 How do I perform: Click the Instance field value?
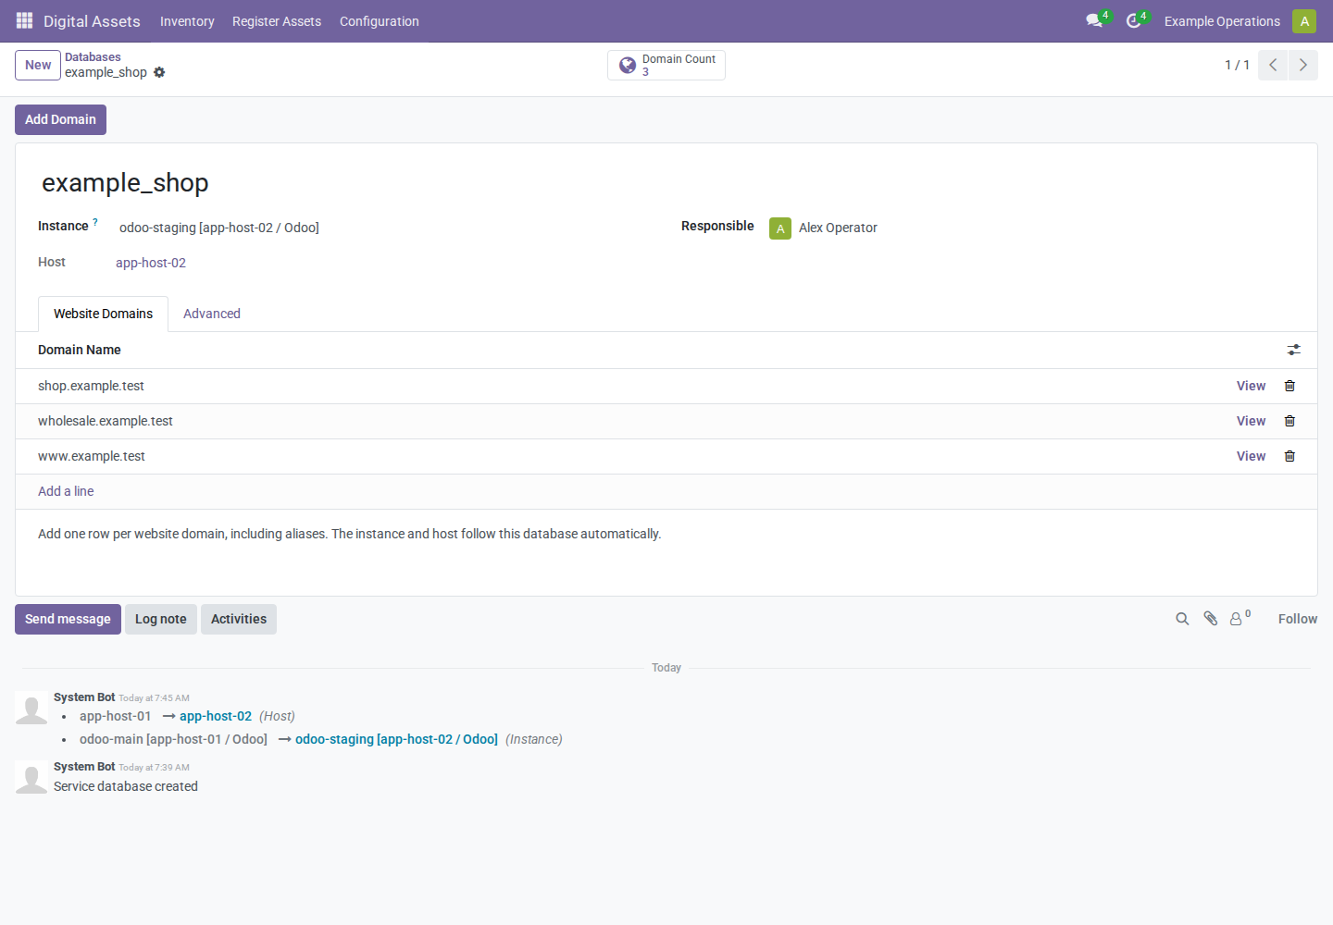pos(218,228)
